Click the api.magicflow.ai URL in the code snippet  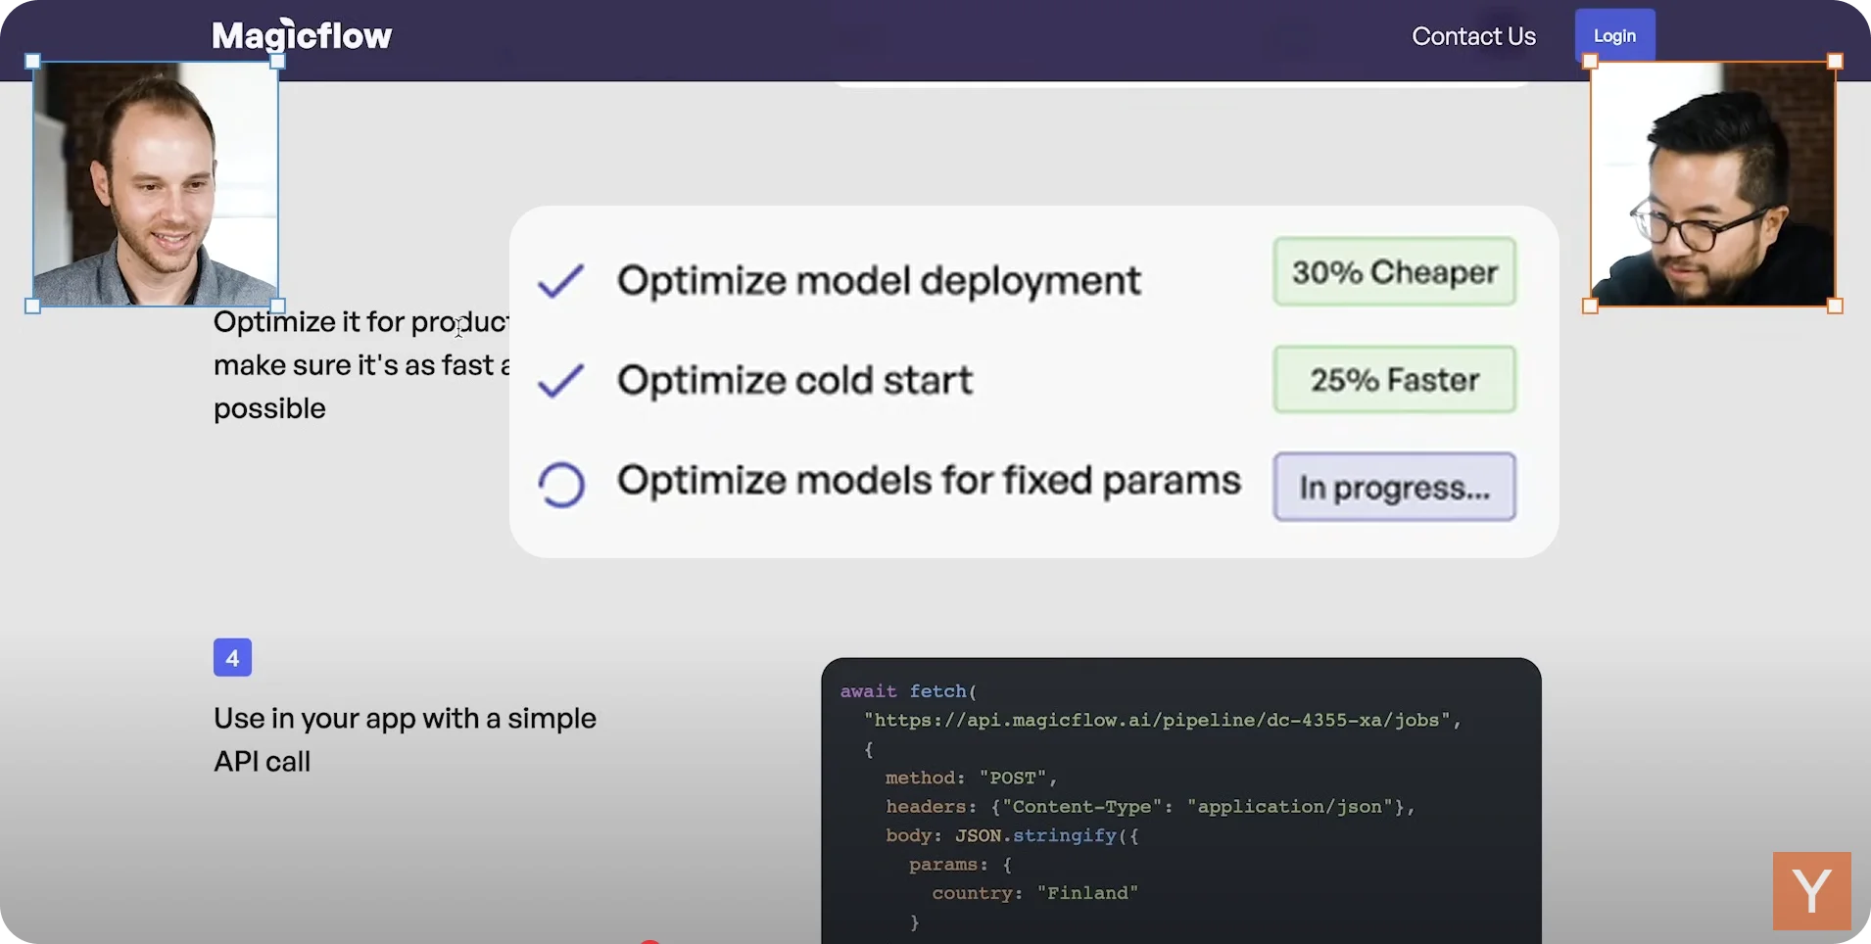click(1159, 720)
